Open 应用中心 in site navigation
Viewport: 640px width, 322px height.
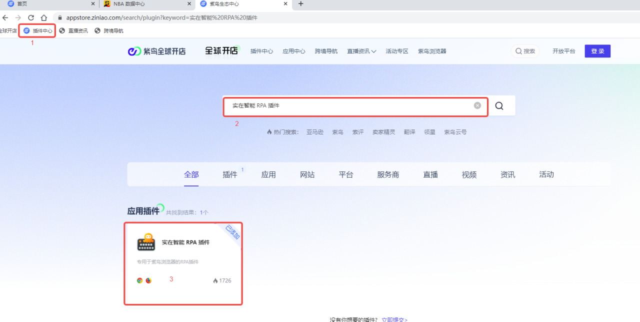pyautogui.click(x=294, y=51)
